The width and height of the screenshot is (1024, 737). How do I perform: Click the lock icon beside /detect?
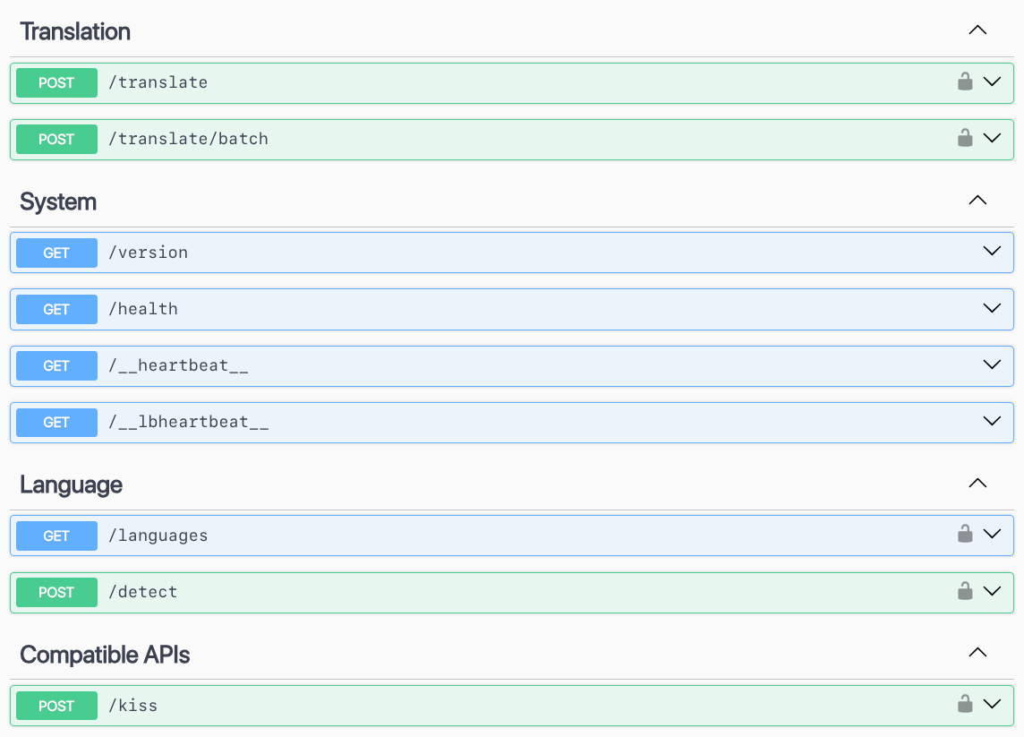pos(965,592)
